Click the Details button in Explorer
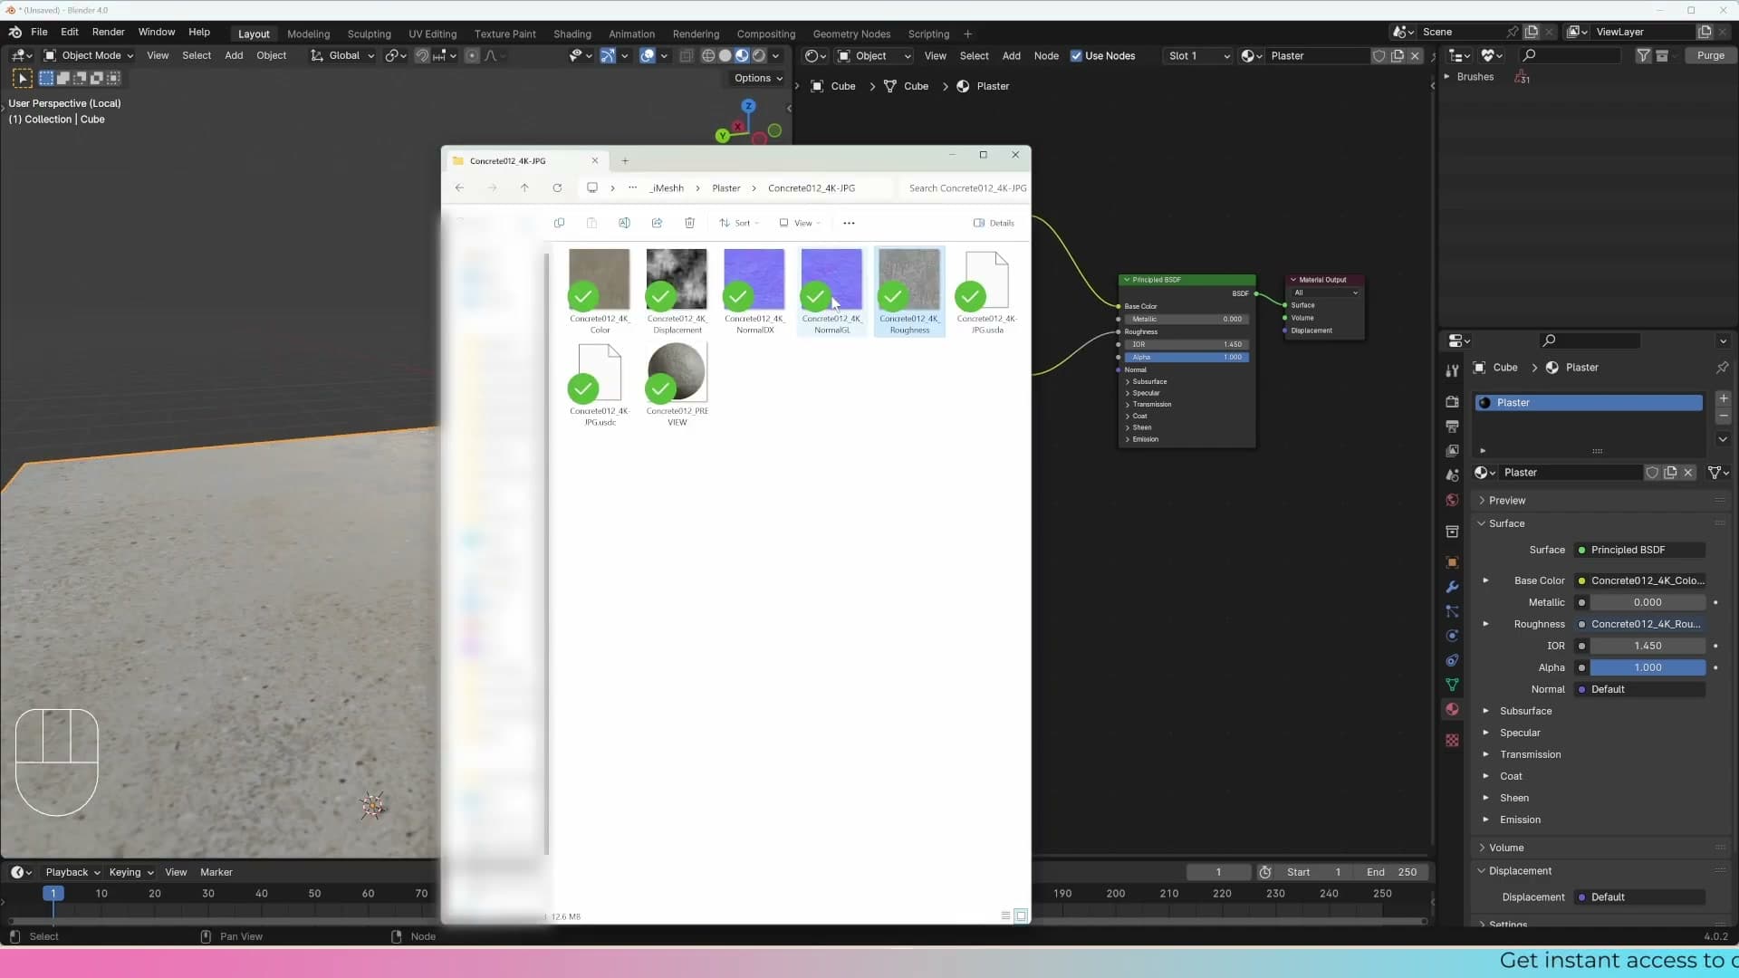The height and width of the screenshot is (978, 1739). tap(994, 223)
